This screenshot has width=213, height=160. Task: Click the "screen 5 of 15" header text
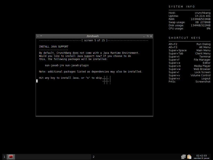[95, 41]
